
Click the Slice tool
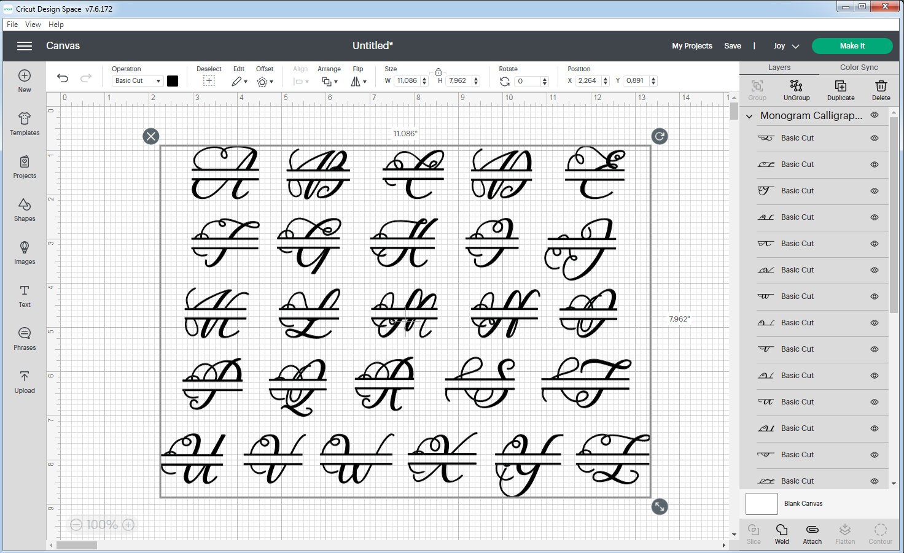click(x=754, y=533)
